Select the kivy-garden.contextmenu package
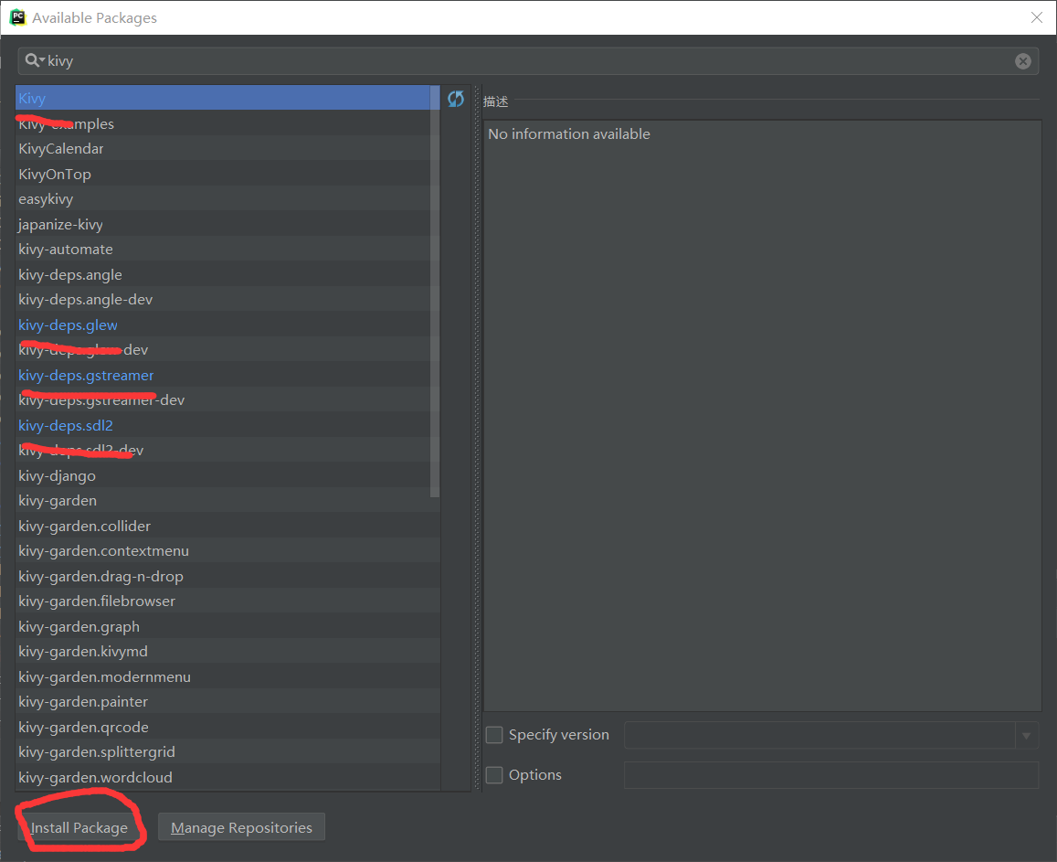Screen dimensions: 1057x862 (227, 551)
